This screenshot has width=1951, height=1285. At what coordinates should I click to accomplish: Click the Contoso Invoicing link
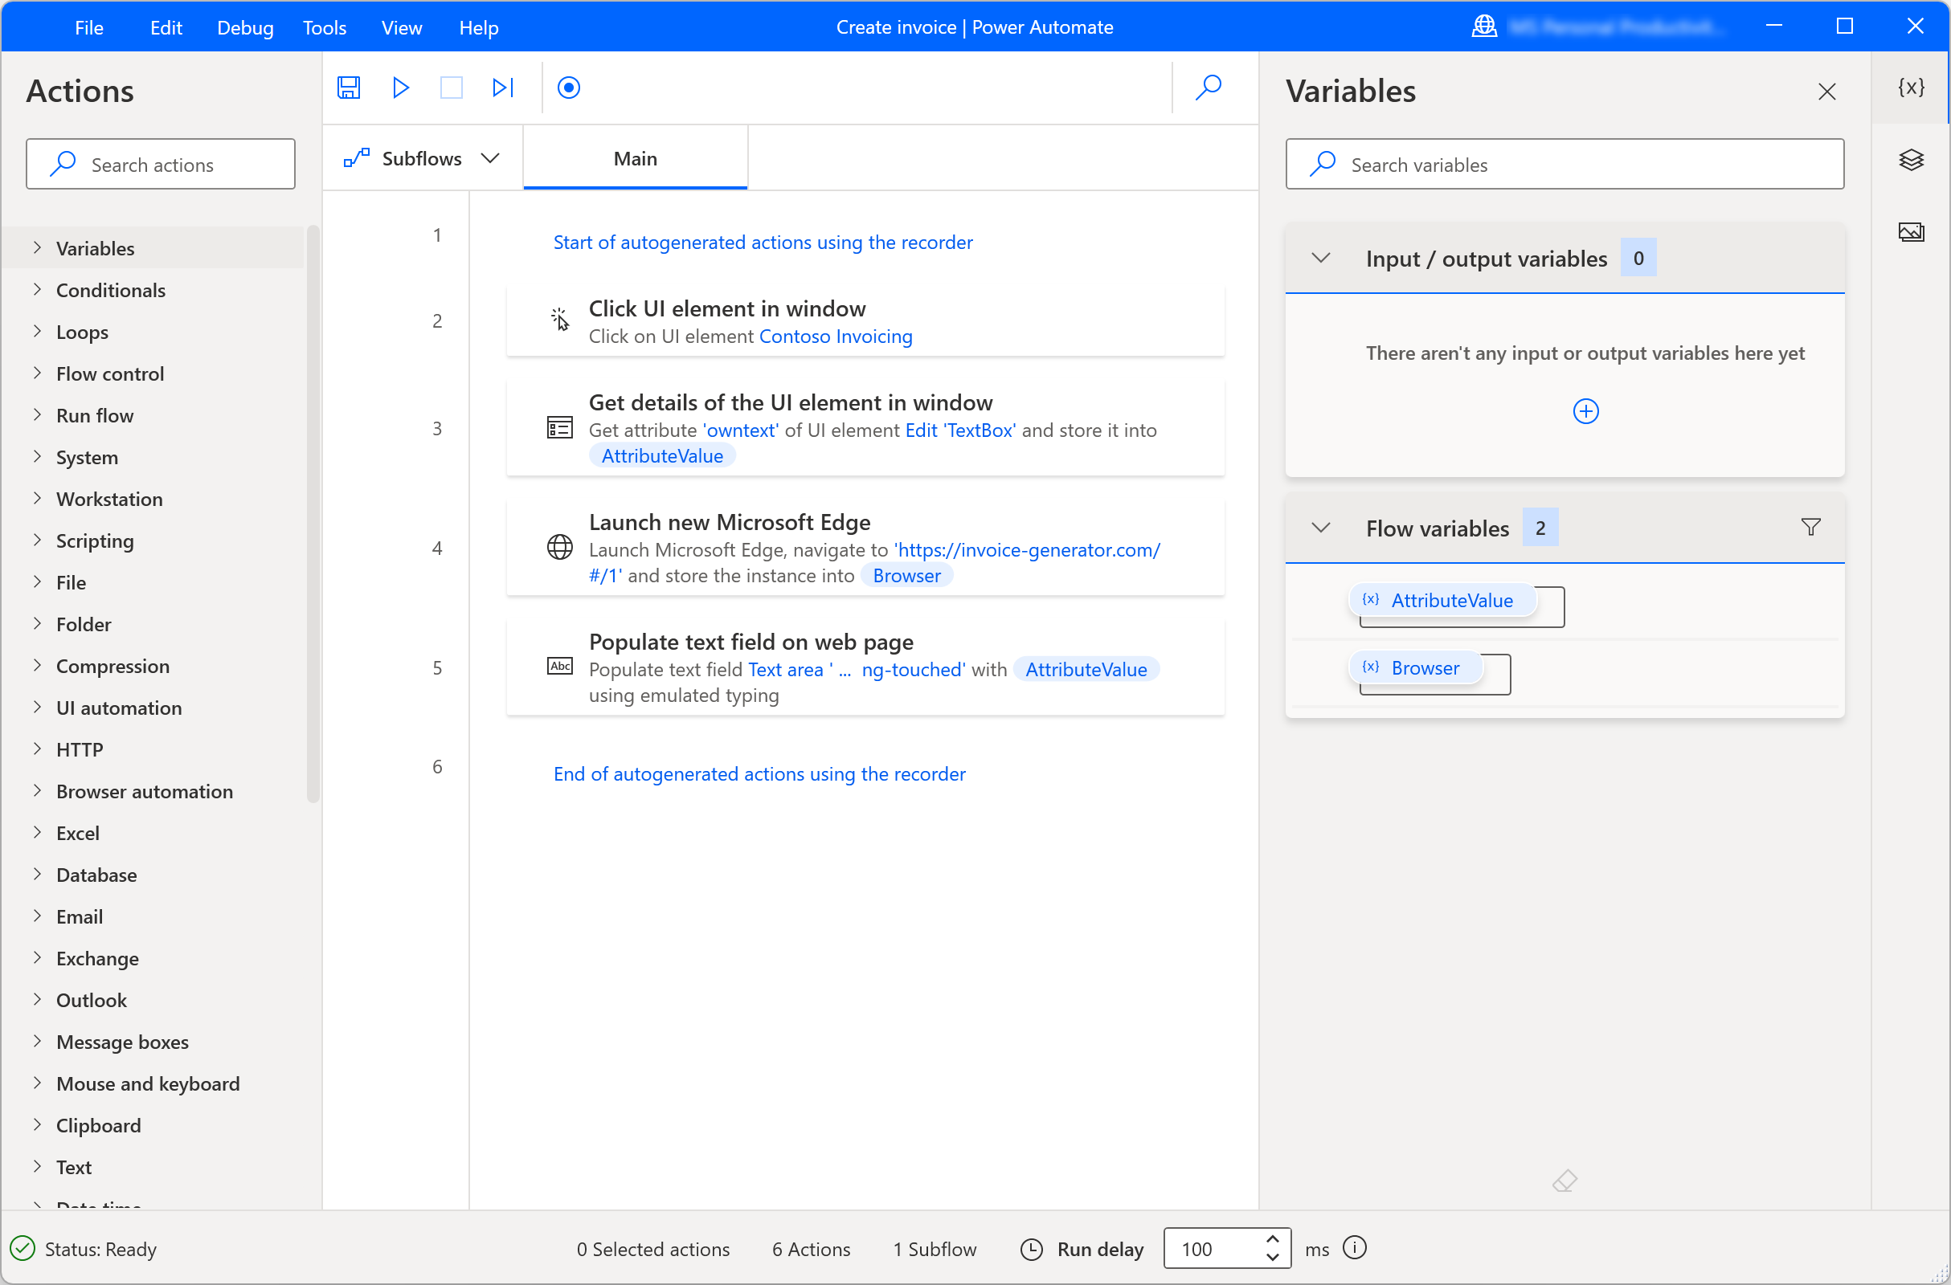pos(836,336)
